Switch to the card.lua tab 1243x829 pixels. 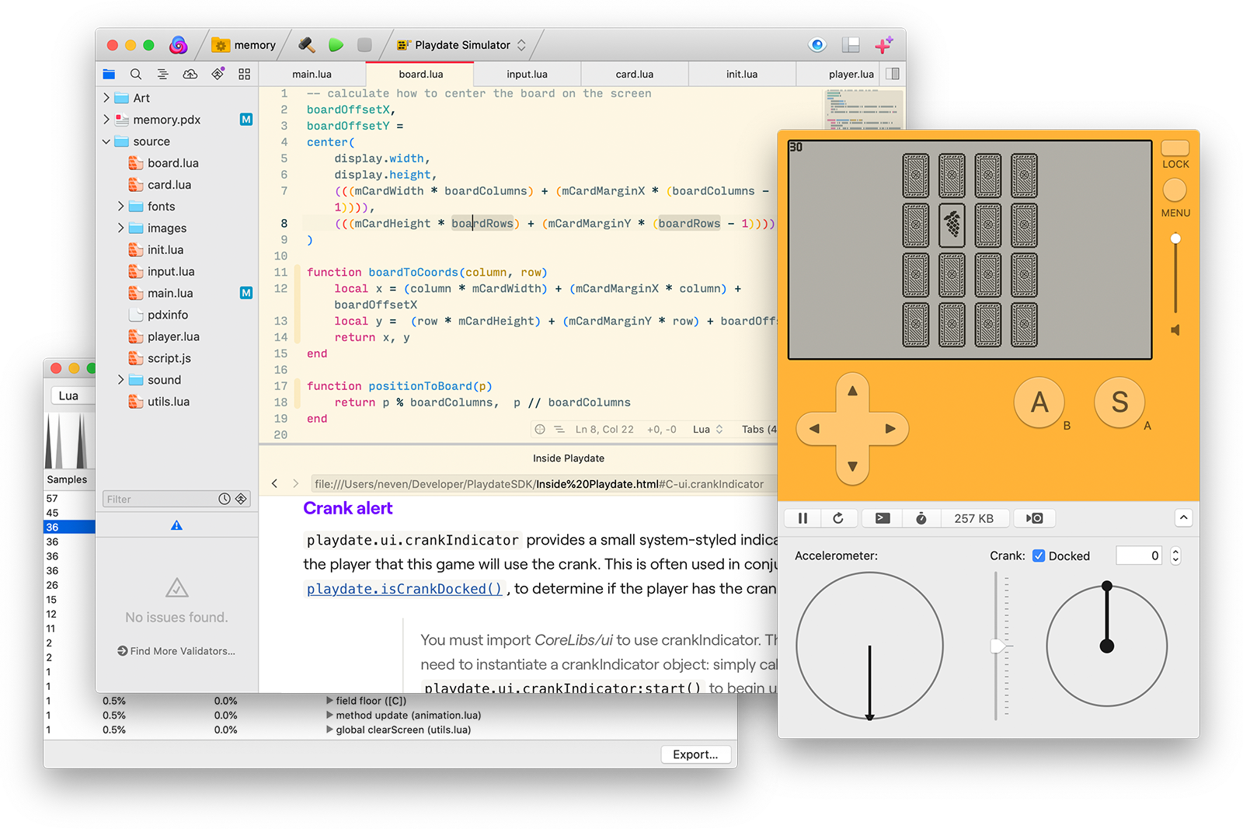[x=634, y=74]
